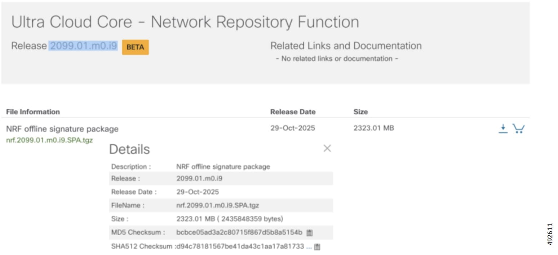Click the File Information column header

(x=33, y=111)
